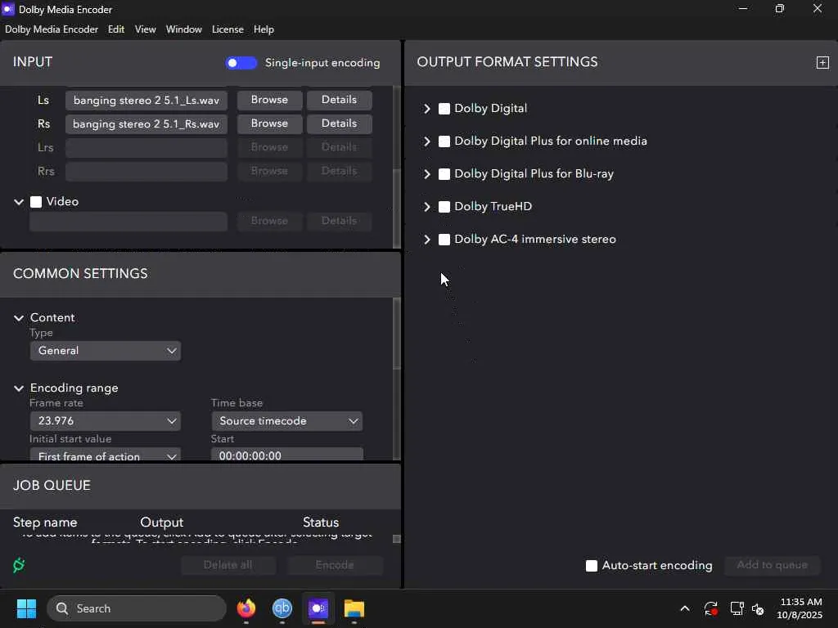The image size is (838, 628).
Task: Open Firefox from the taskbar
Action: point(246,608)
